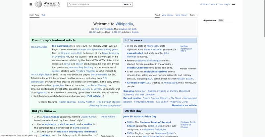This screenshot has width=265, height=137.
Task: Click the Gustav Klimt link
Action: 88,117
